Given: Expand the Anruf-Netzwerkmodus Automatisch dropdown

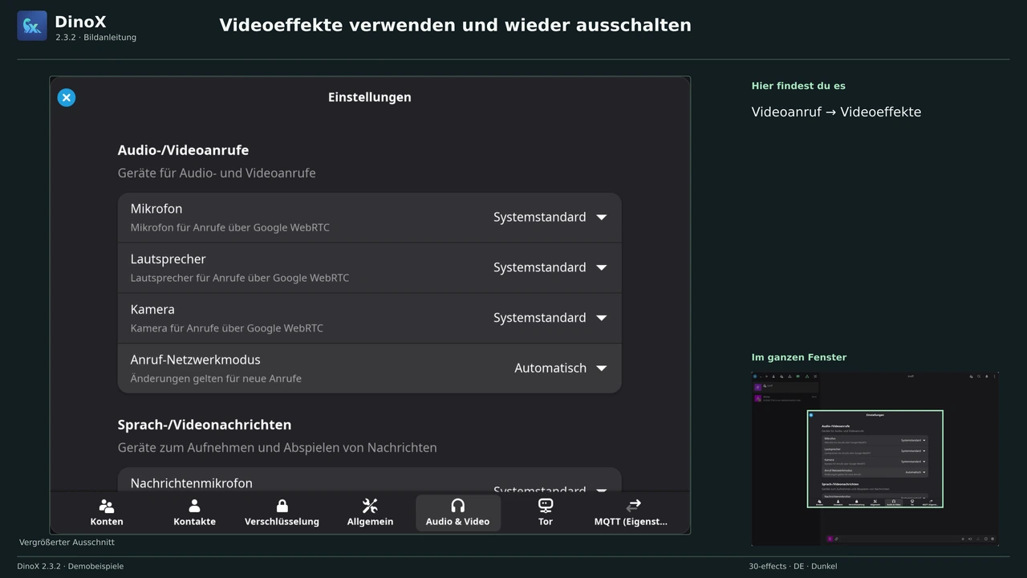Looking at the screenshot, I should point(560,368).
